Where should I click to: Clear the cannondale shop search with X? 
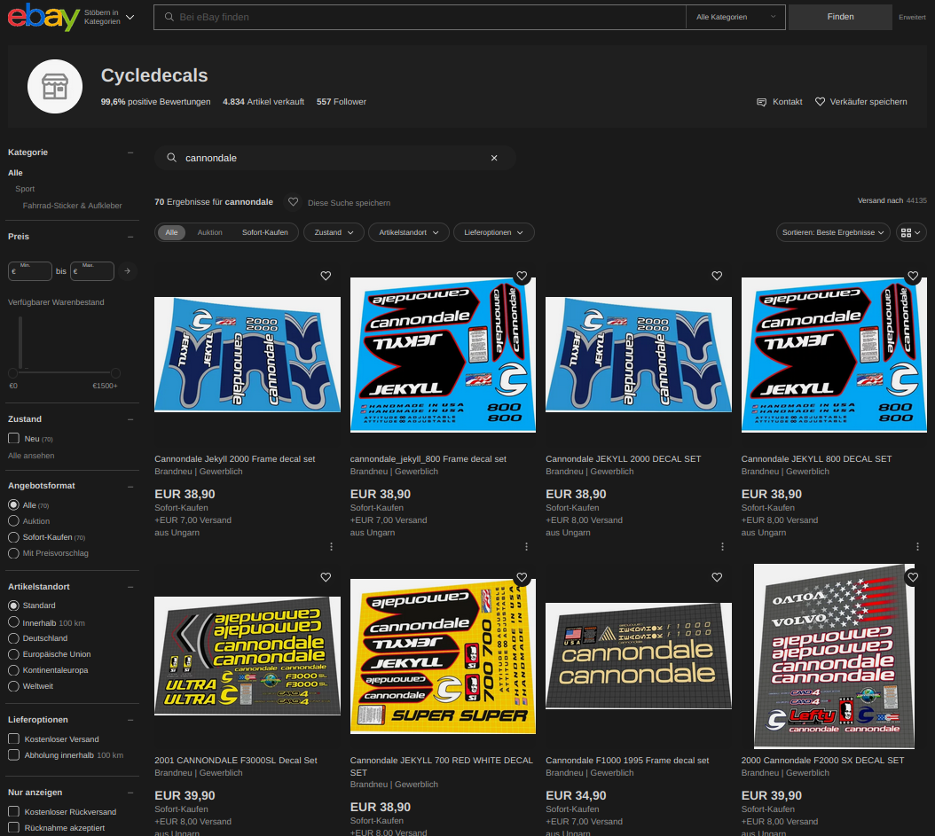494,158
